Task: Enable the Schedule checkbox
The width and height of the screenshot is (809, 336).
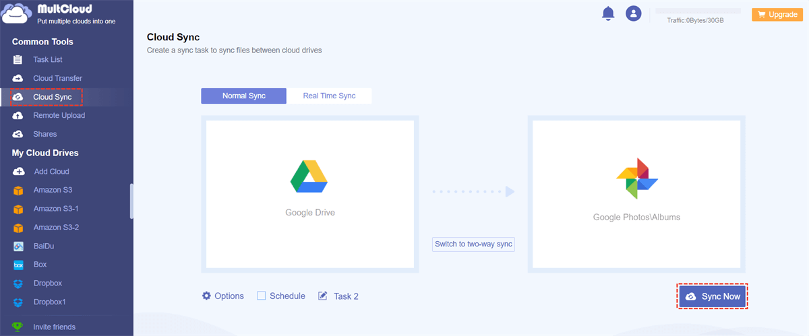Action: 261,296
